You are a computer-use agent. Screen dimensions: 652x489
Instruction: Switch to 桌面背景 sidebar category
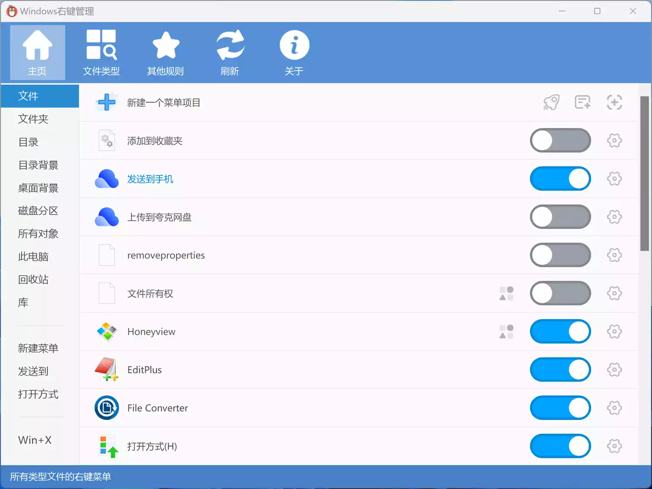click(38, 188)
